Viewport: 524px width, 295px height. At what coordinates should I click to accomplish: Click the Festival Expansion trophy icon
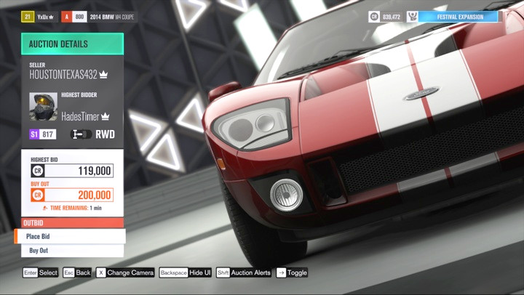tap(413, 16)
